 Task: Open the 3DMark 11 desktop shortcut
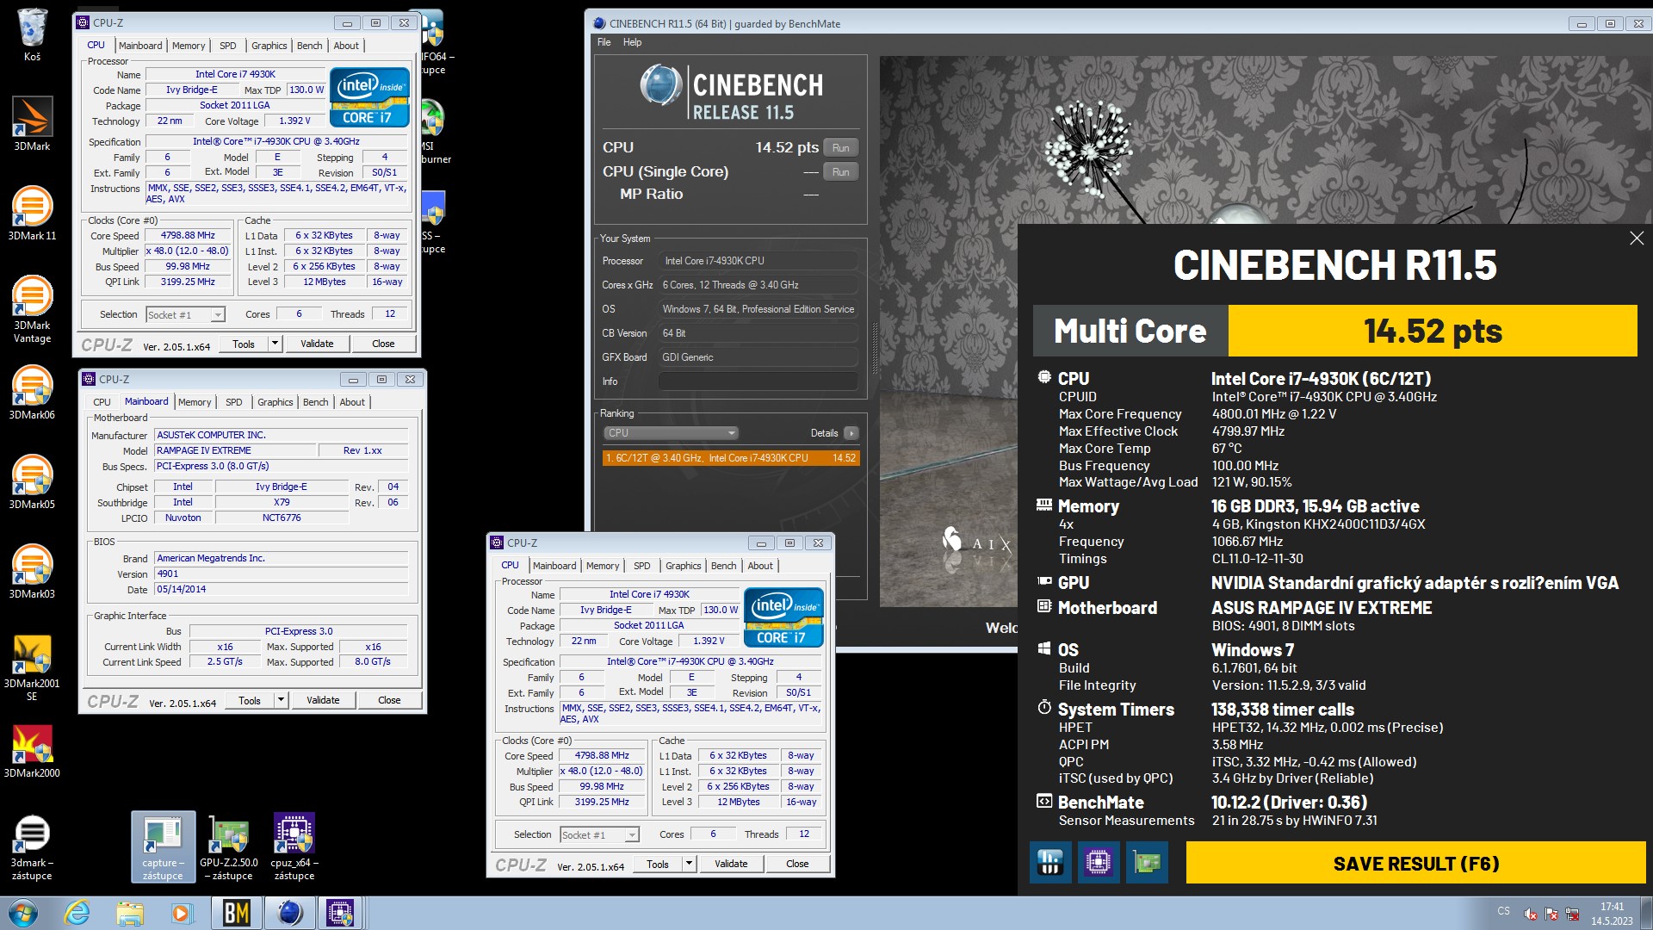[x=32, y=214]
